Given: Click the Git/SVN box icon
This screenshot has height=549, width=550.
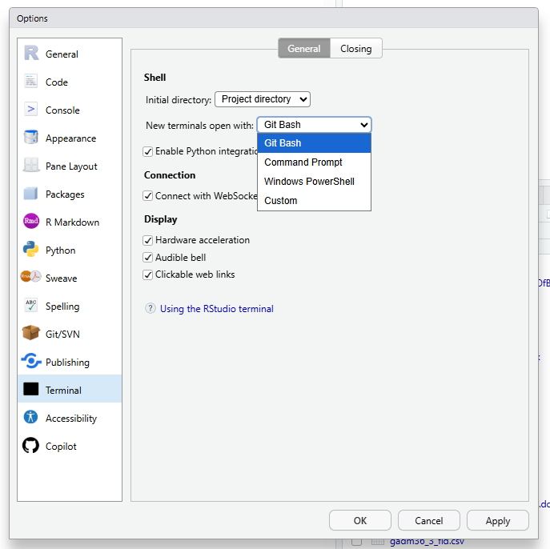Looking at the screenshot, I should coord(31,334).
